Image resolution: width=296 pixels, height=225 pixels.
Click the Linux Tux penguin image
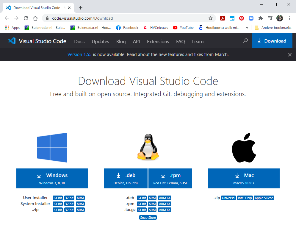coord(148,147)
